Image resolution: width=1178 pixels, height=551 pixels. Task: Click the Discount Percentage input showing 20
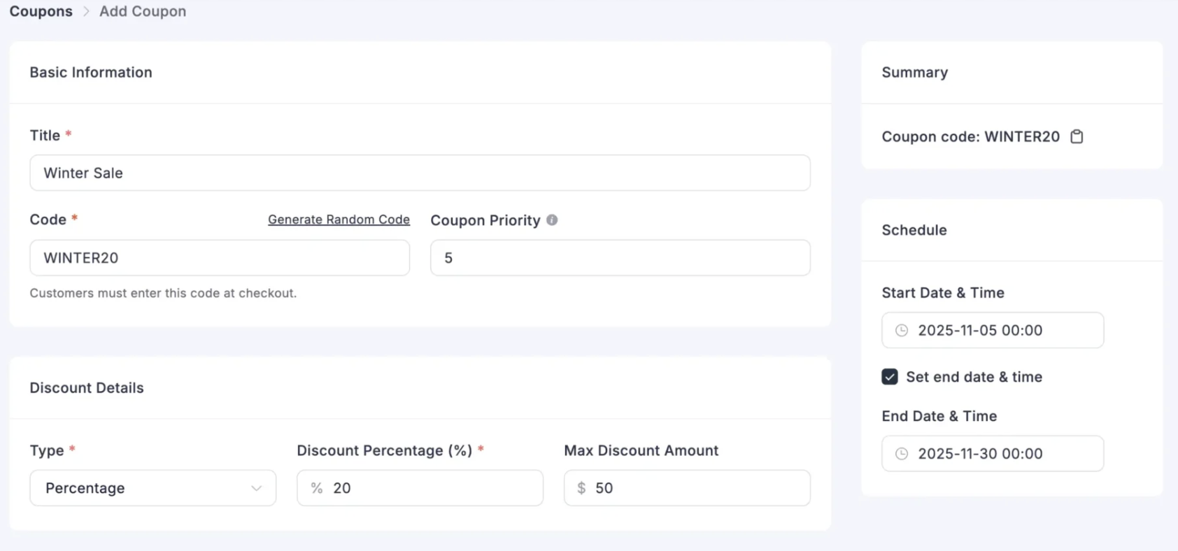click(x=420, y=488)
